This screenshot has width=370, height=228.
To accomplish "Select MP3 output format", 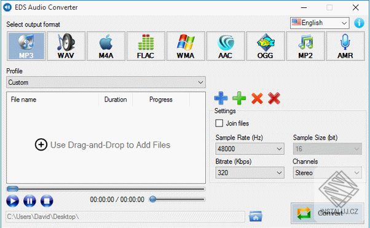I will (x=26, y=46).
